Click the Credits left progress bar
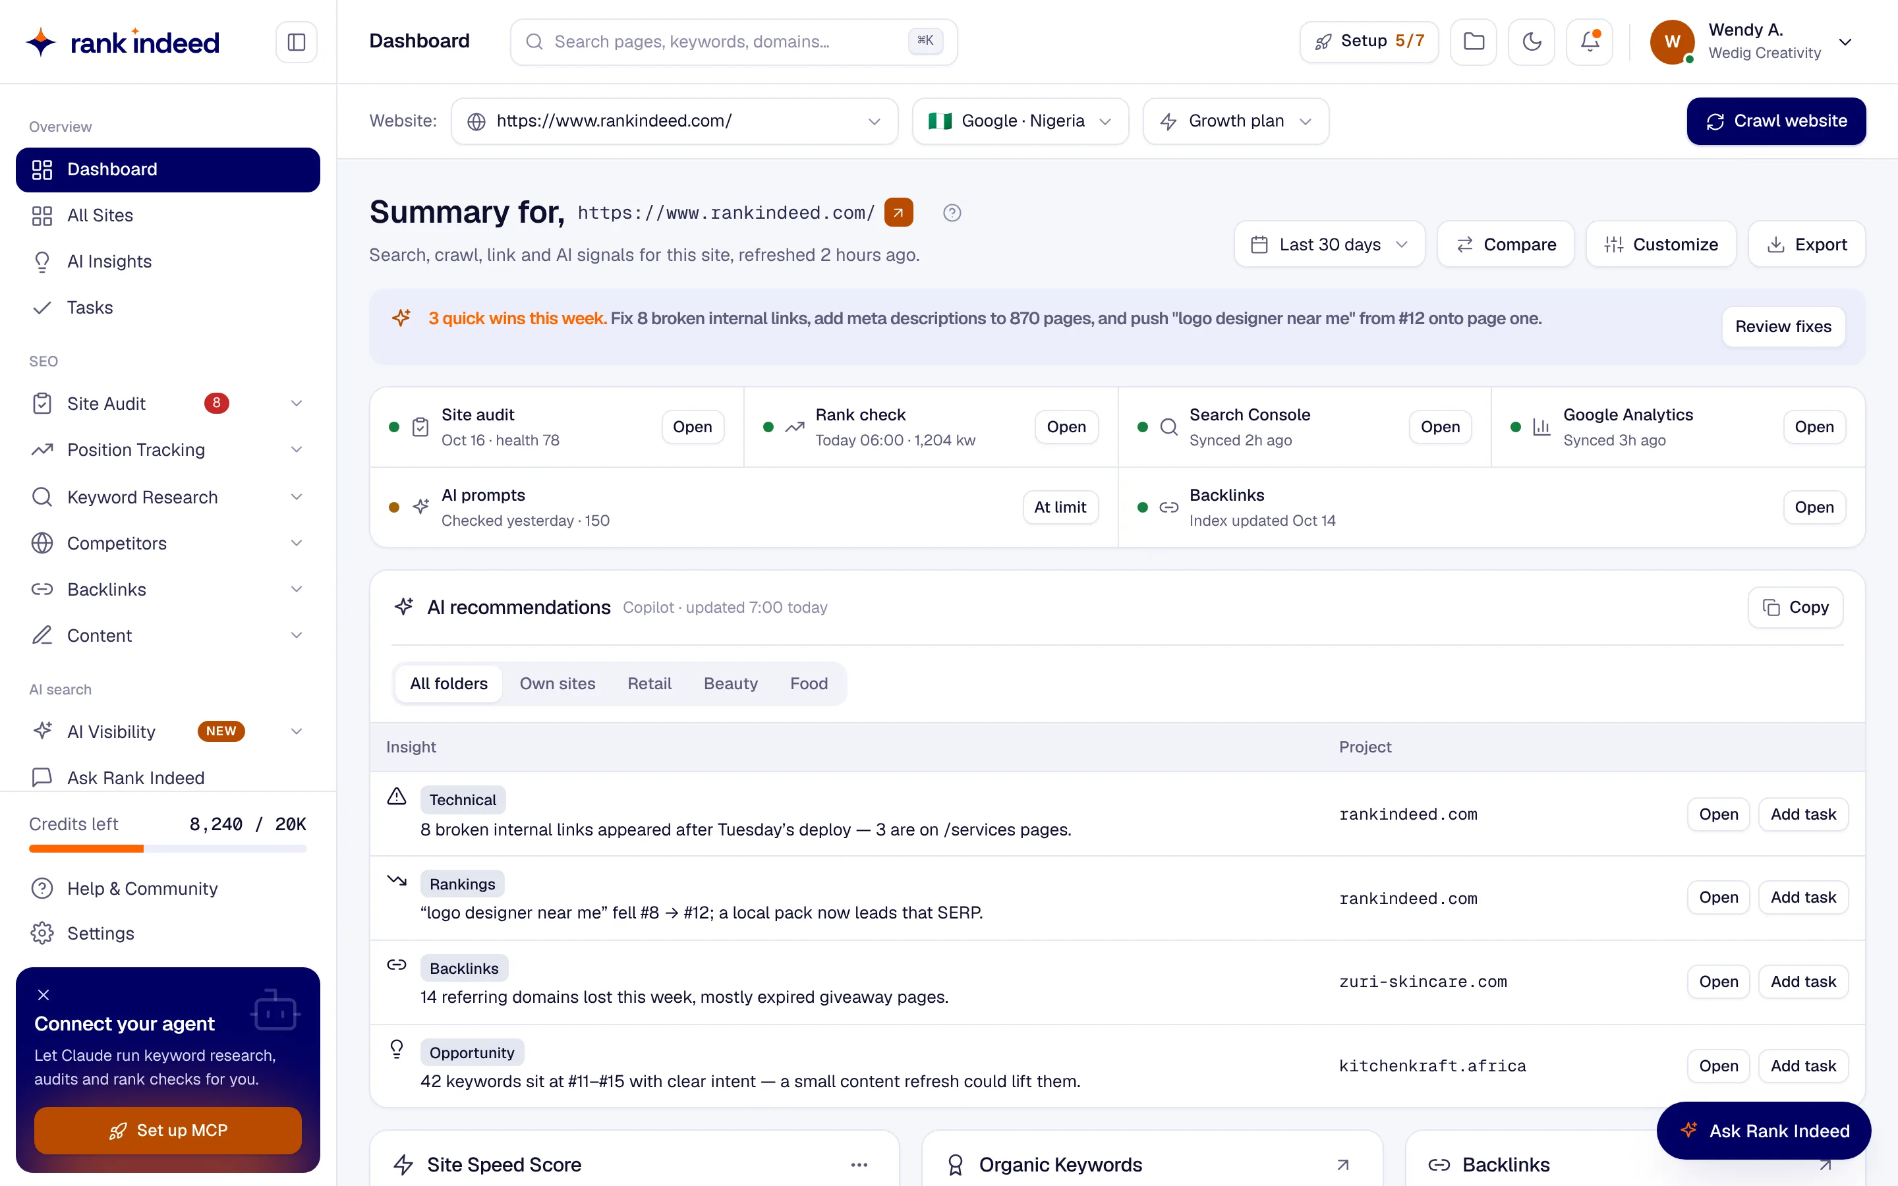This screenshot has width=1898, height=1186. click(x=168, y=849)
